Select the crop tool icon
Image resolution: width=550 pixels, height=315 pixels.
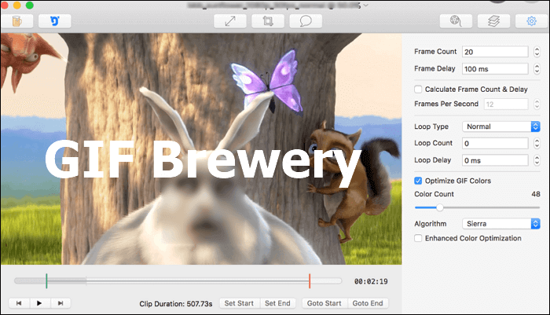click(268, 21)
